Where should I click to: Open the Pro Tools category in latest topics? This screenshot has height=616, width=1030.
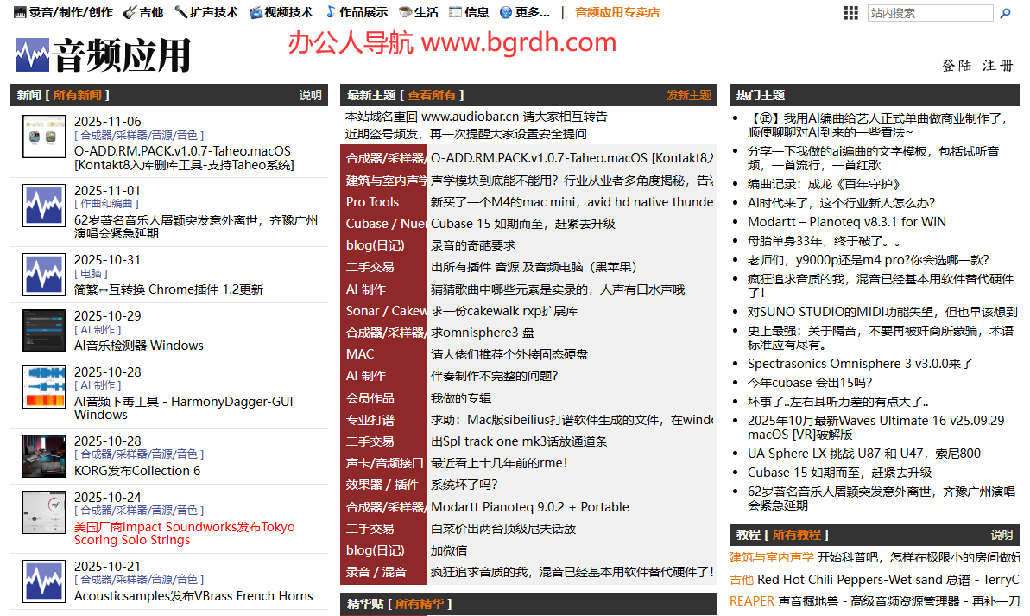[x=373, y=202]
